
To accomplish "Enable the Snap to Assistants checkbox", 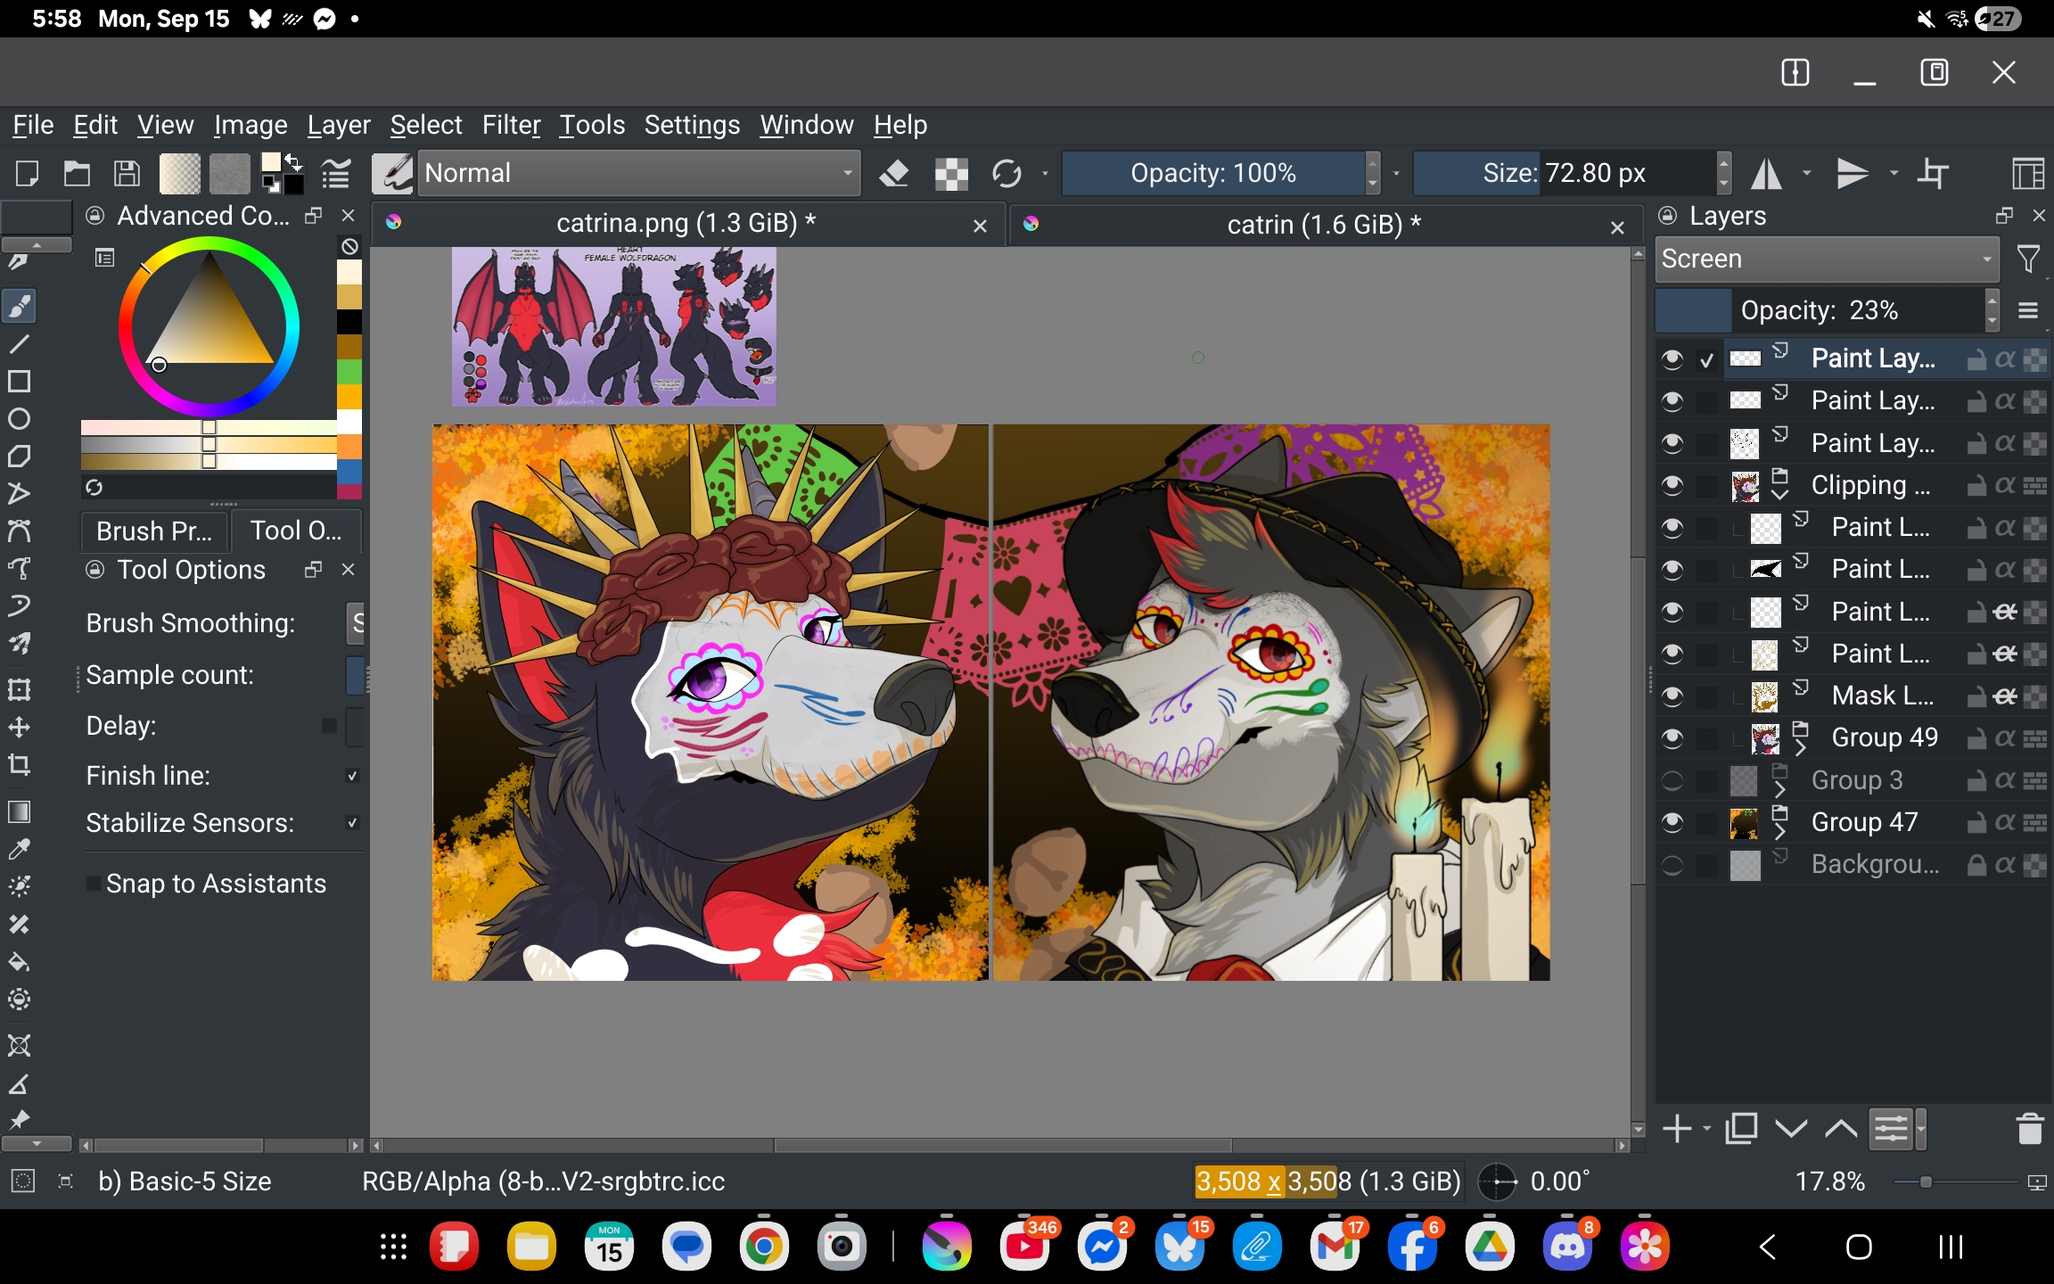I will tap(94, 884).
